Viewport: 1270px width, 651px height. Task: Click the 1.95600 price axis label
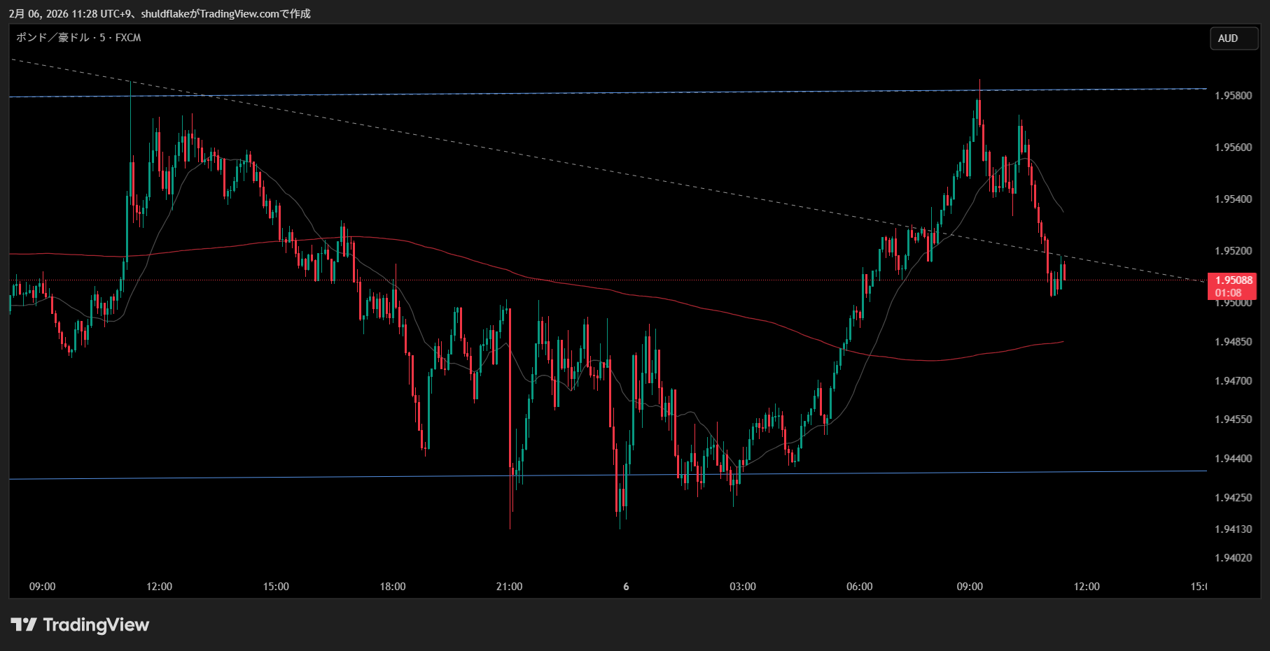1233,148
